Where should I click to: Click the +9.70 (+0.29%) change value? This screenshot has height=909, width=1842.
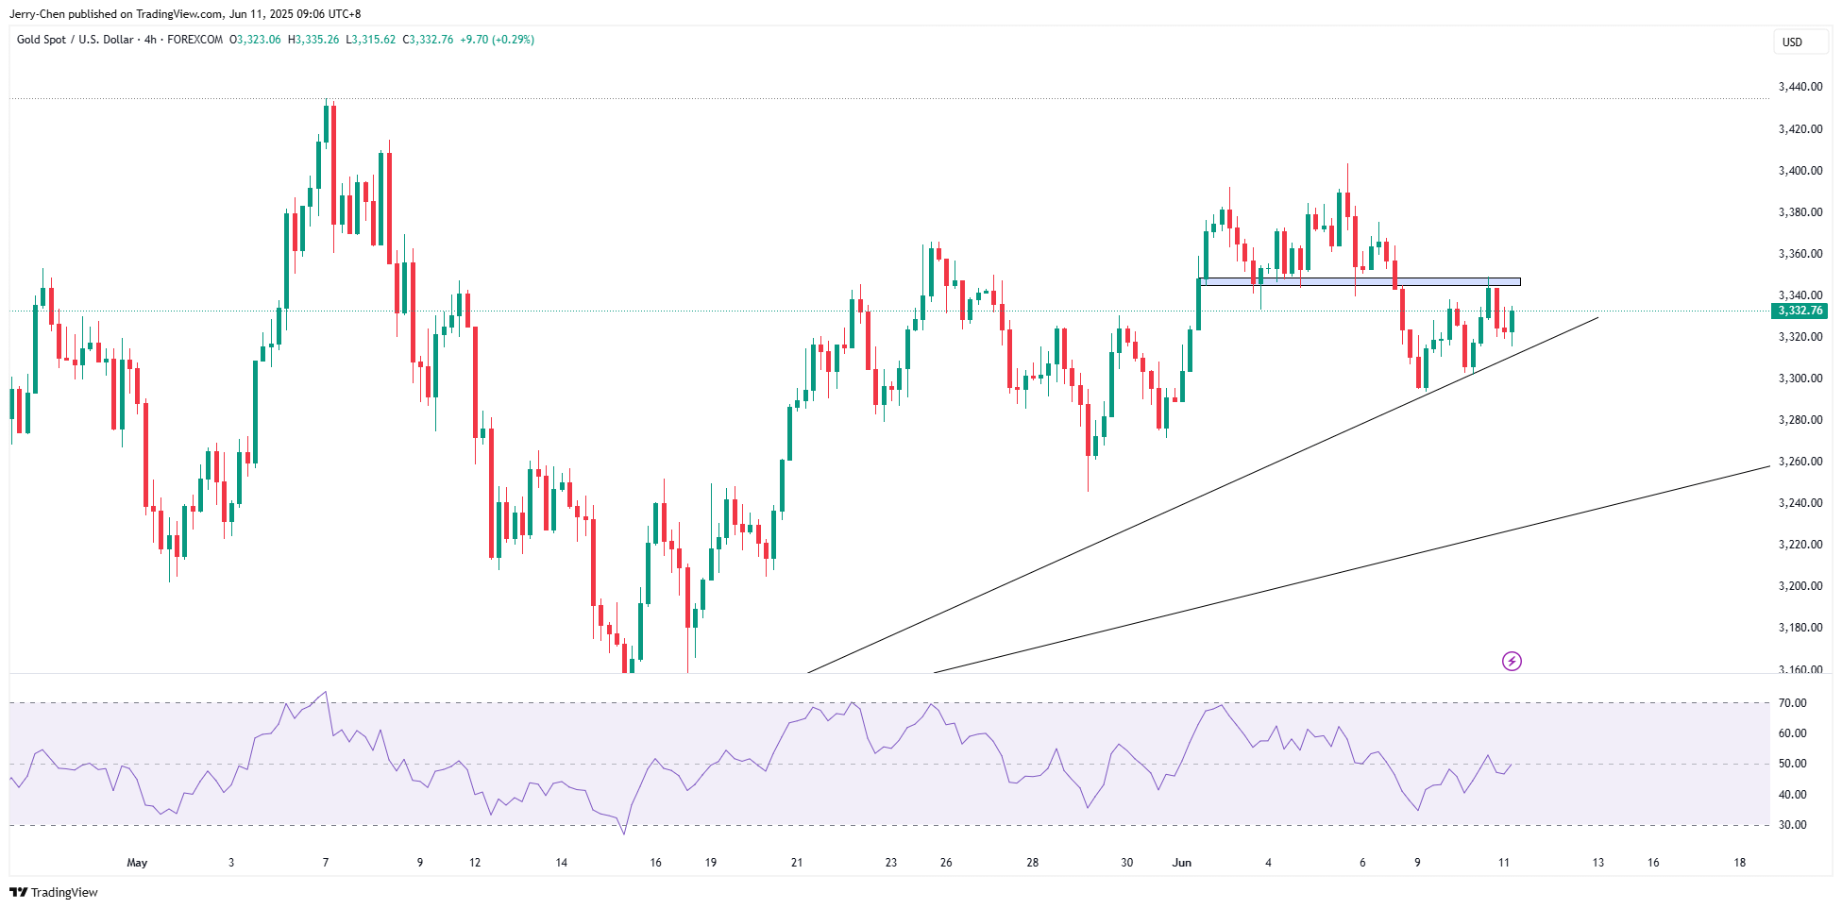point(497,40)
